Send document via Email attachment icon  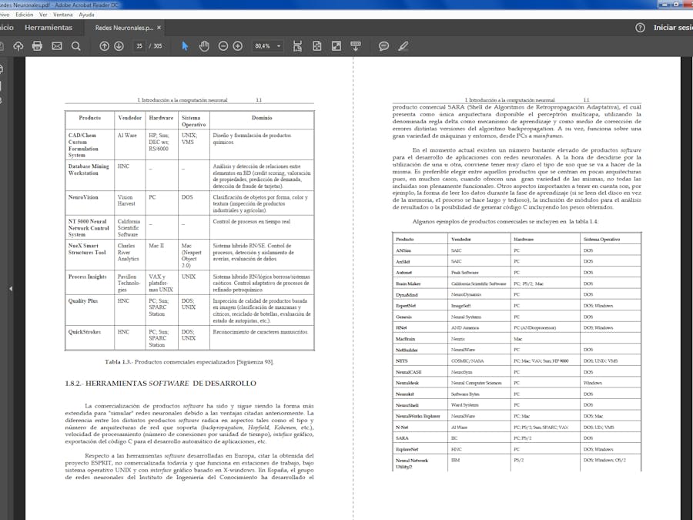coord(56,45)
